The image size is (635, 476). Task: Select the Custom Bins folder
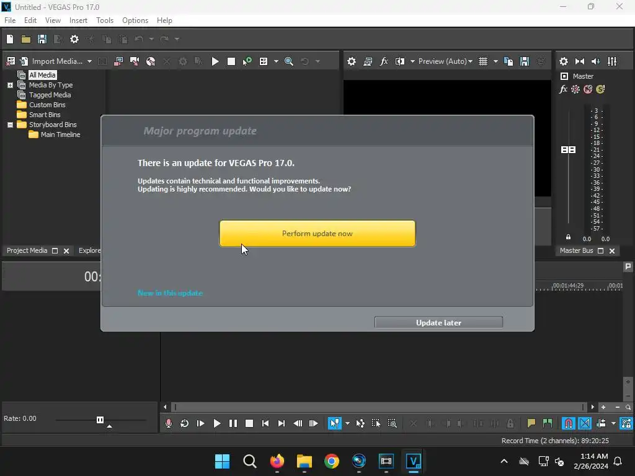pos(47,105)
